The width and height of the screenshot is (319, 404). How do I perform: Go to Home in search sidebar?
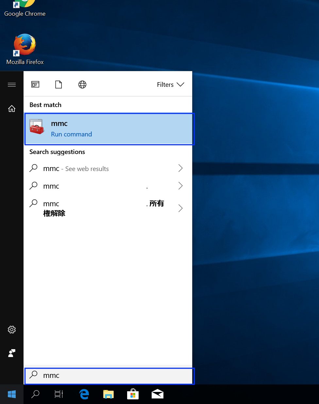[12, 109]
